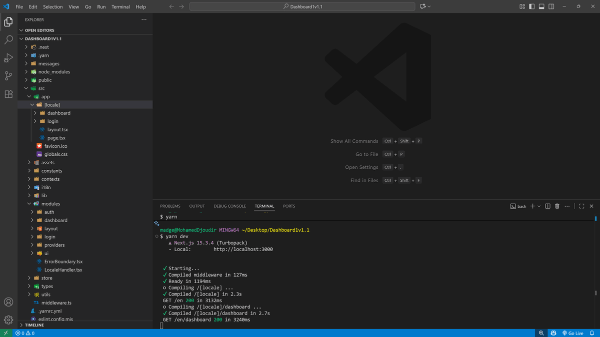Open layout.tsx file in explorer
Viewport: 600px width, 337px height.
[x=57, y=129]
